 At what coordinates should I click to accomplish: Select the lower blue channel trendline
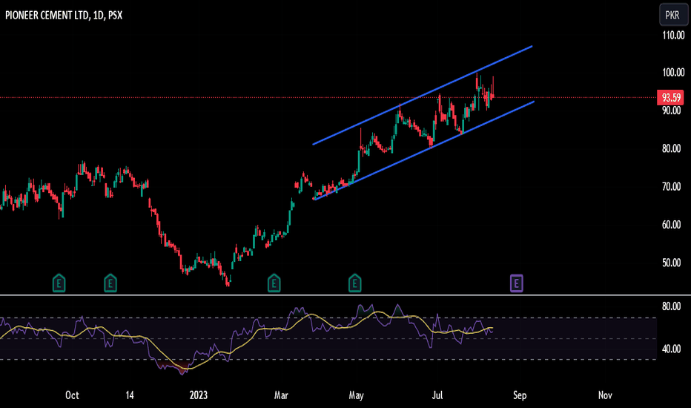[x=424, y=151]
